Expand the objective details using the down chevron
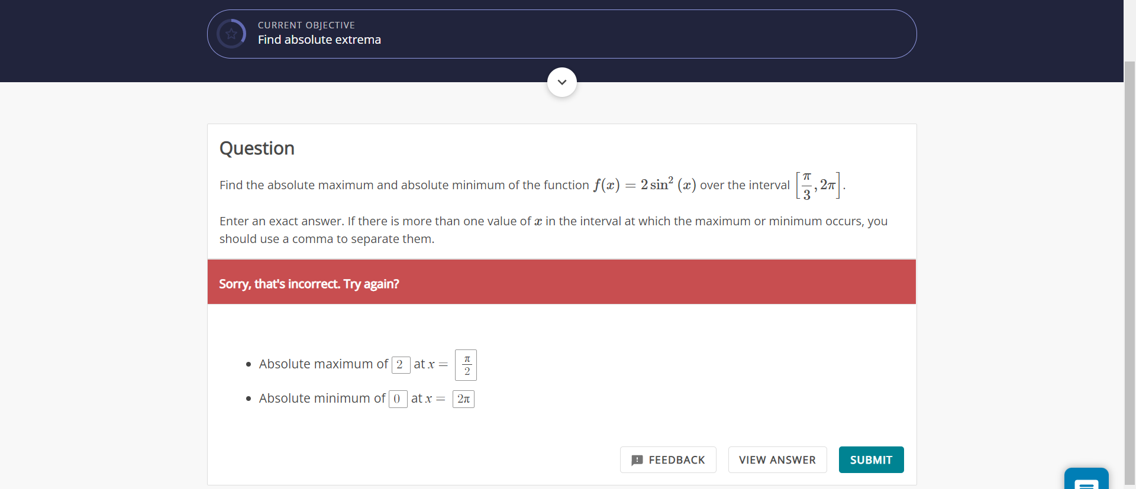Image resolution: width=1136 pixels, height=489 pixels. pyautogui.click(x=561, y=82)
